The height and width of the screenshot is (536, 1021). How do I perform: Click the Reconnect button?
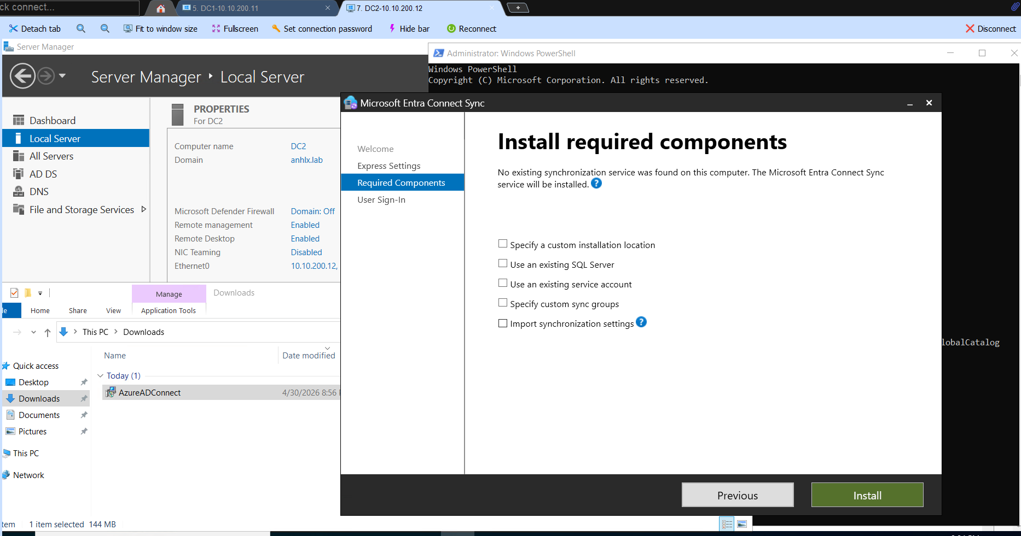pos(472,28)
